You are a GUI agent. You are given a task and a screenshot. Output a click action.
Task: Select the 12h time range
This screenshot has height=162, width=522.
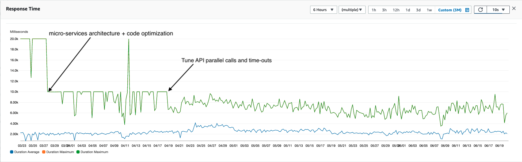pyautogui.click(x=396, y=10)
